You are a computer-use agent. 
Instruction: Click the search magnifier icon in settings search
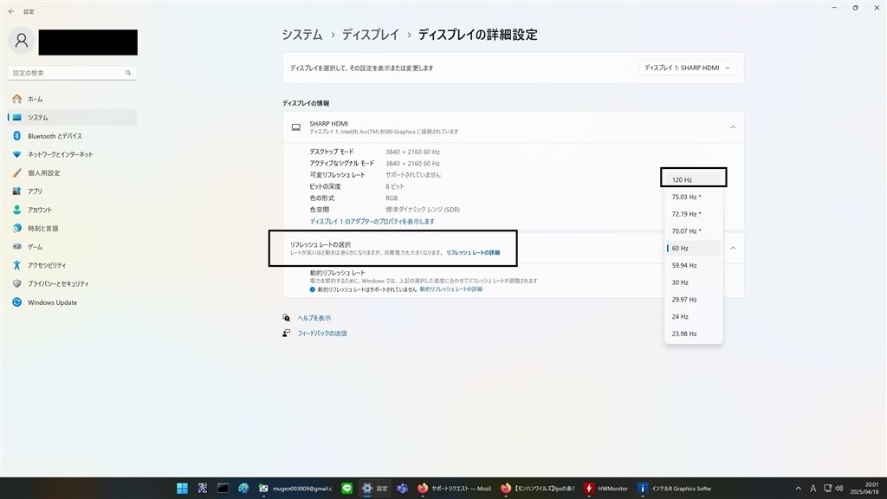128,73
